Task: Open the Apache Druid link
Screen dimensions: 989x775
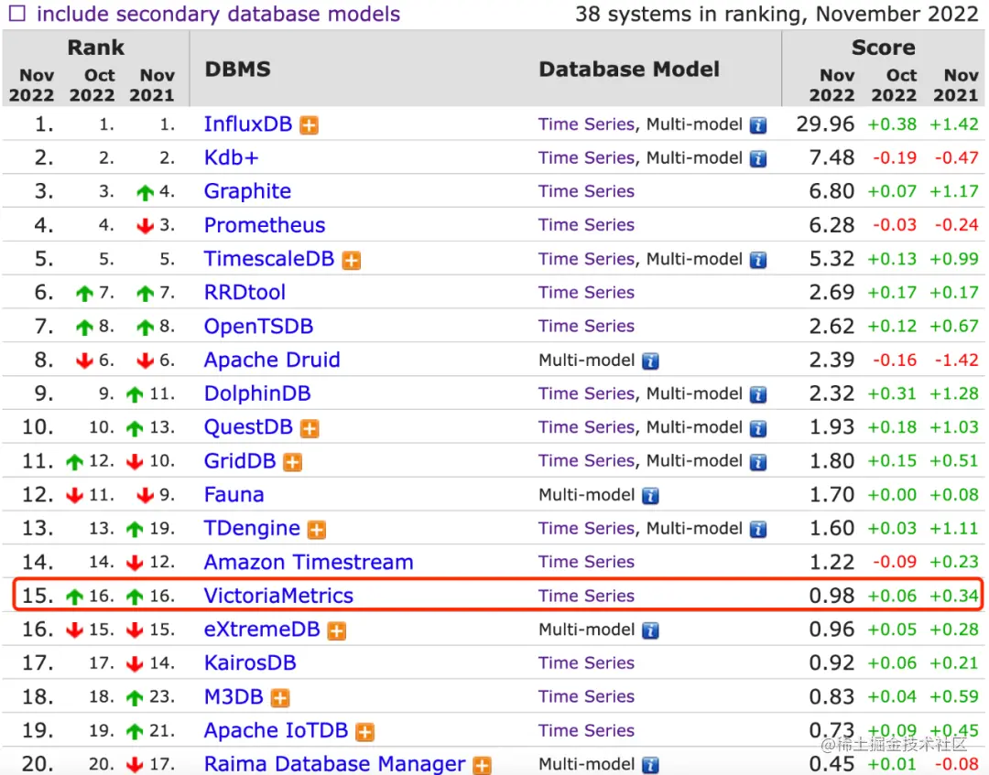Action: pos(272,360)
